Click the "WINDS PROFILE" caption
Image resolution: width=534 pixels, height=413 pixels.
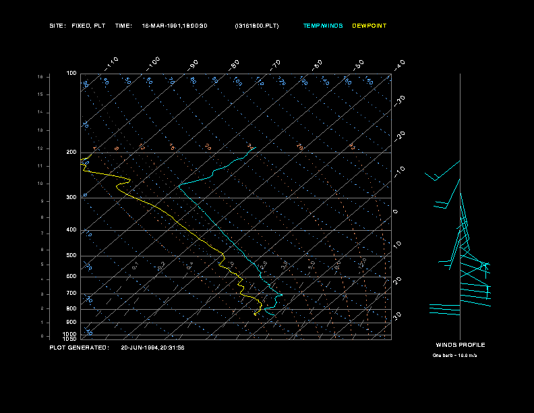[x=461, y=345]
